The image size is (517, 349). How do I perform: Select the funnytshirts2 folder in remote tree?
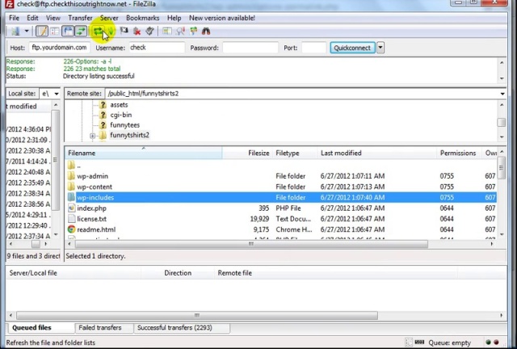point(129,135)
